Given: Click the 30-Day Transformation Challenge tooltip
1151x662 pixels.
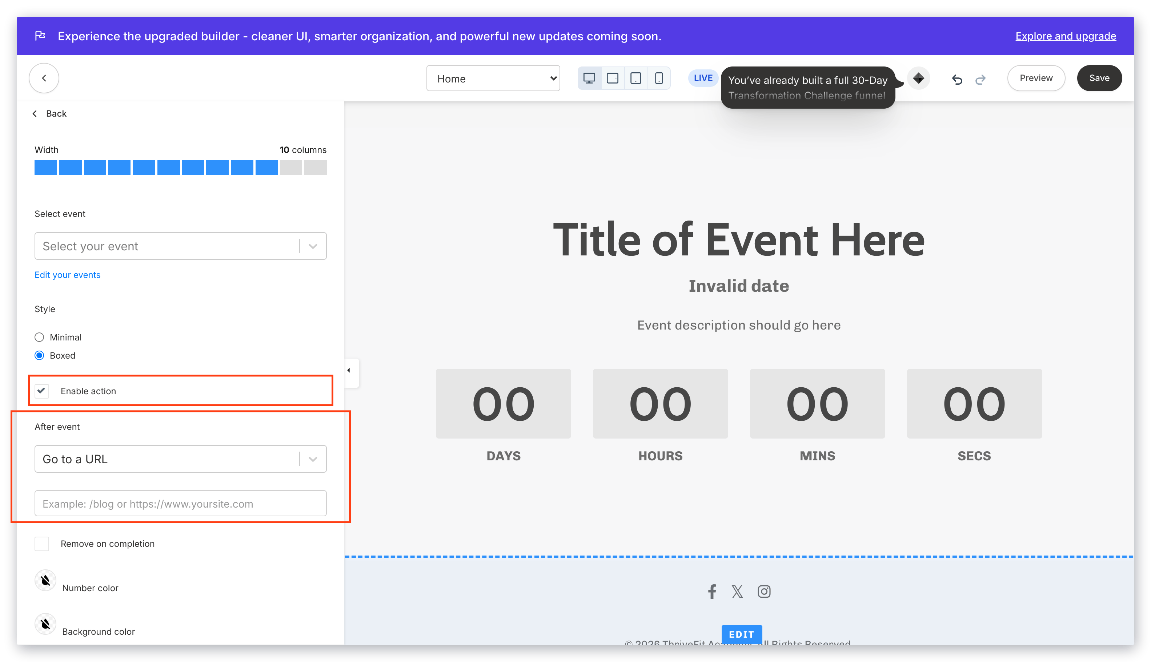Looking at the screenshot, I should pos(808,87).
